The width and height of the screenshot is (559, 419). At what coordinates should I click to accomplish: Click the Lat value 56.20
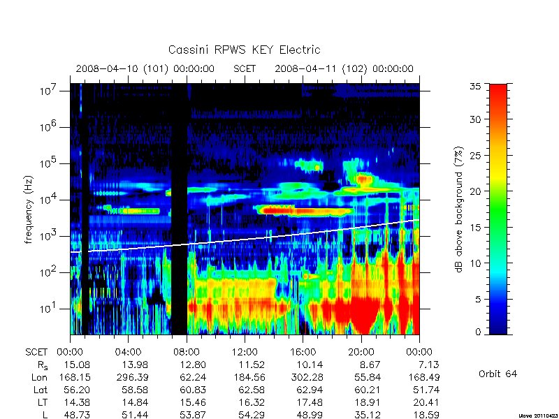(77, 390)
